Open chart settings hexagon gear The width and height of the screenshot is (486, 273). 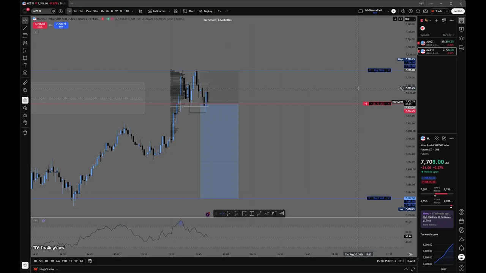[410, 11]
